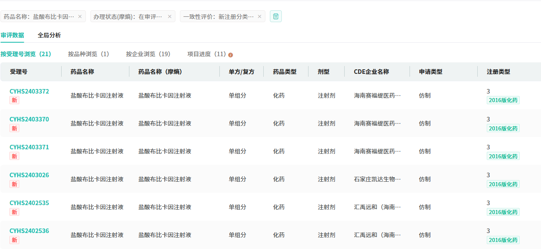Image resolution: width=541 pixels, height=249 pixels.
Task: Click the info icon beside 项目进度
Action: (x=230, y=55)
